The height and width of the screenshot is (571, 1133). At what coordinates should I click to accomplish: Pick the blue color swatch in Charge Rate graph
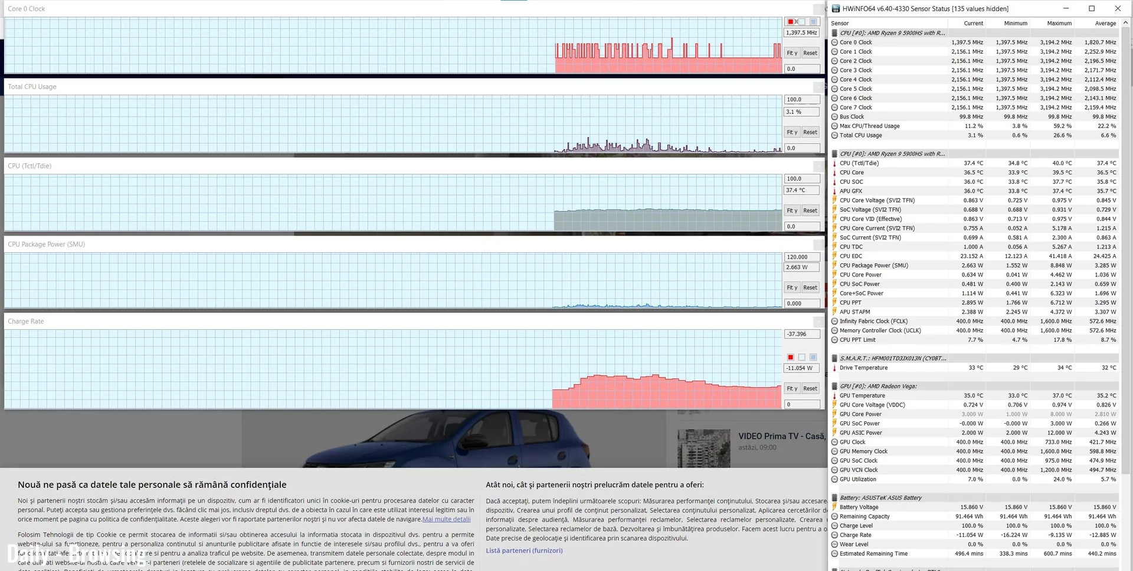[813, 357]
